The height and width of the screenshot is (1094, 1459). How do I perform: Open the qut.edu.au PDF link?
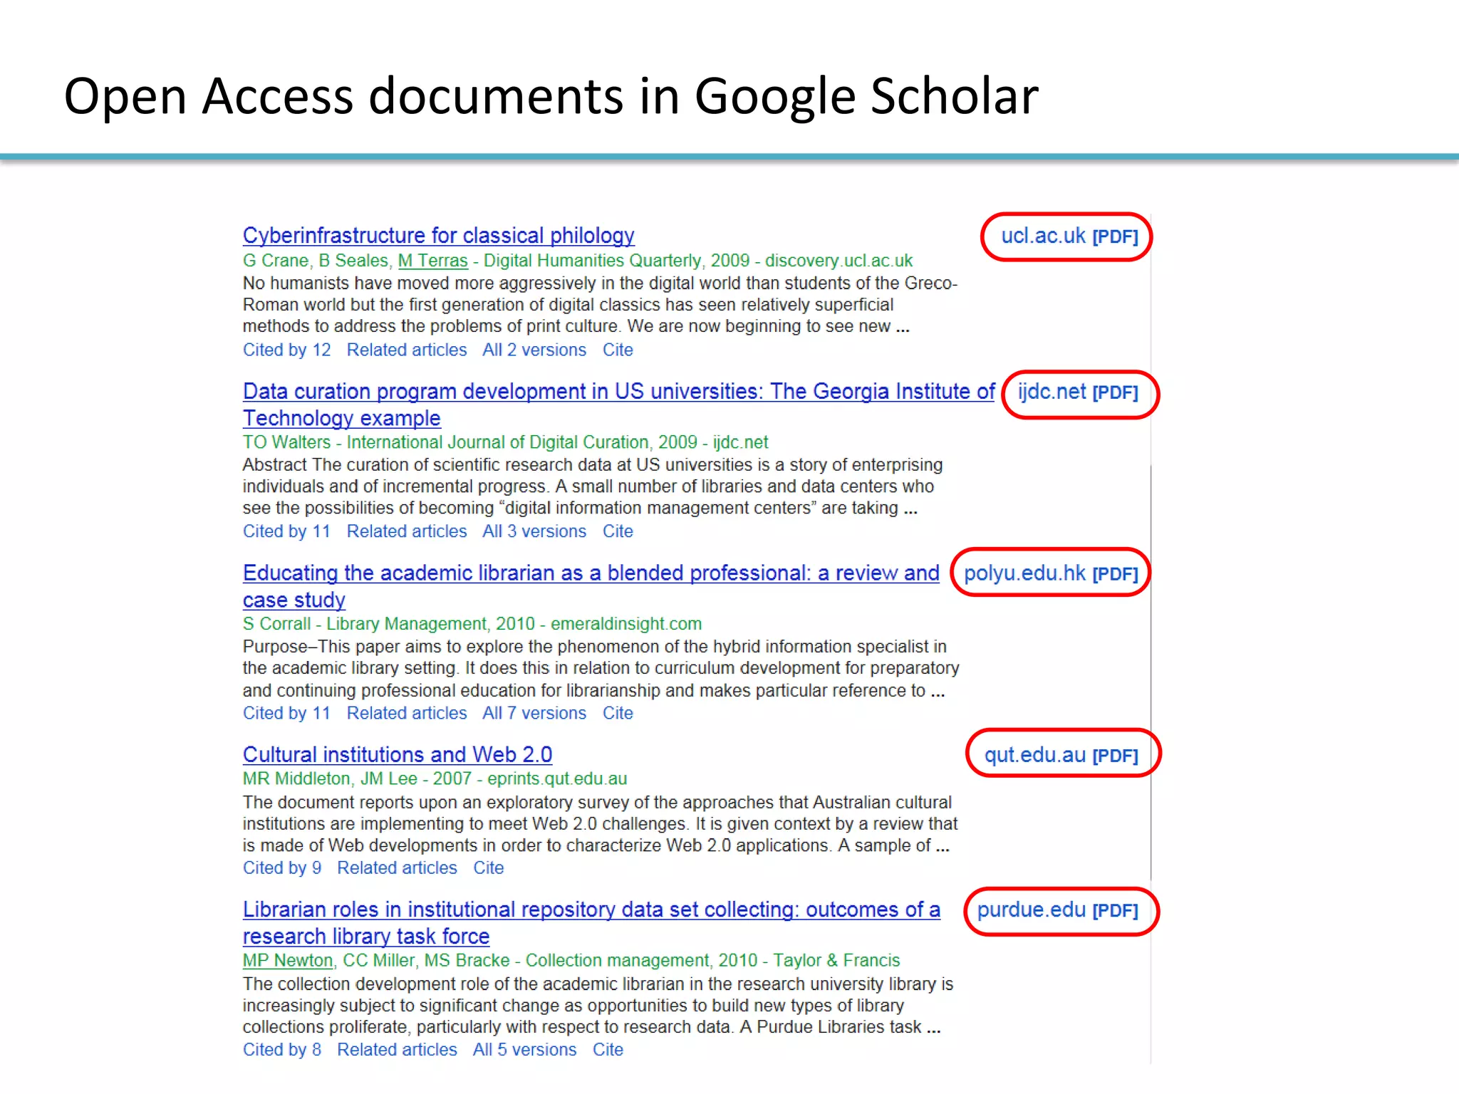pos(1061,756)
